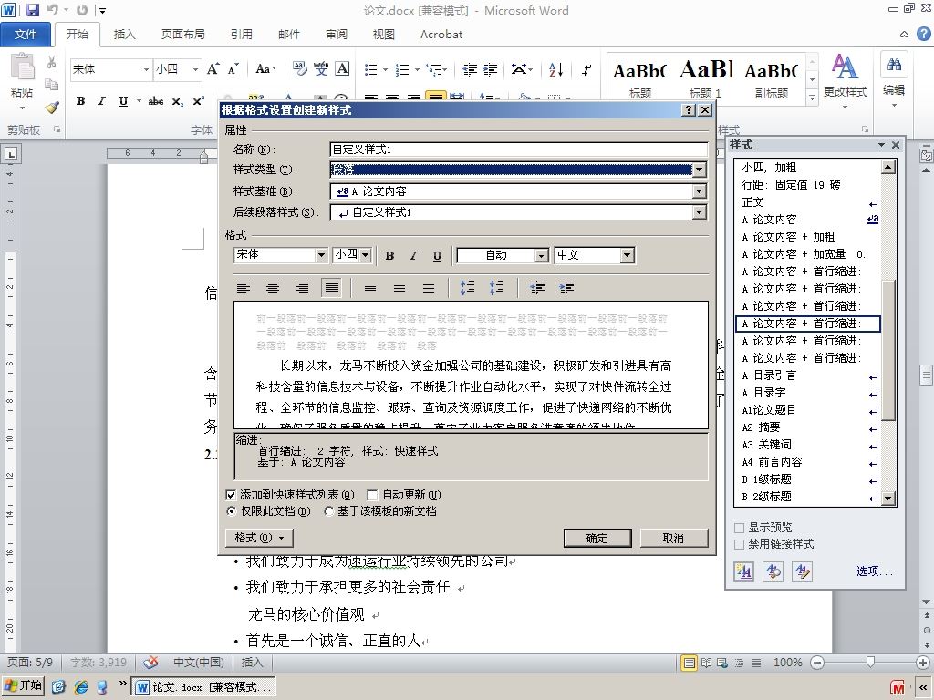
Task: Select justify alignment in the style dialog
Action: (332, 288)
